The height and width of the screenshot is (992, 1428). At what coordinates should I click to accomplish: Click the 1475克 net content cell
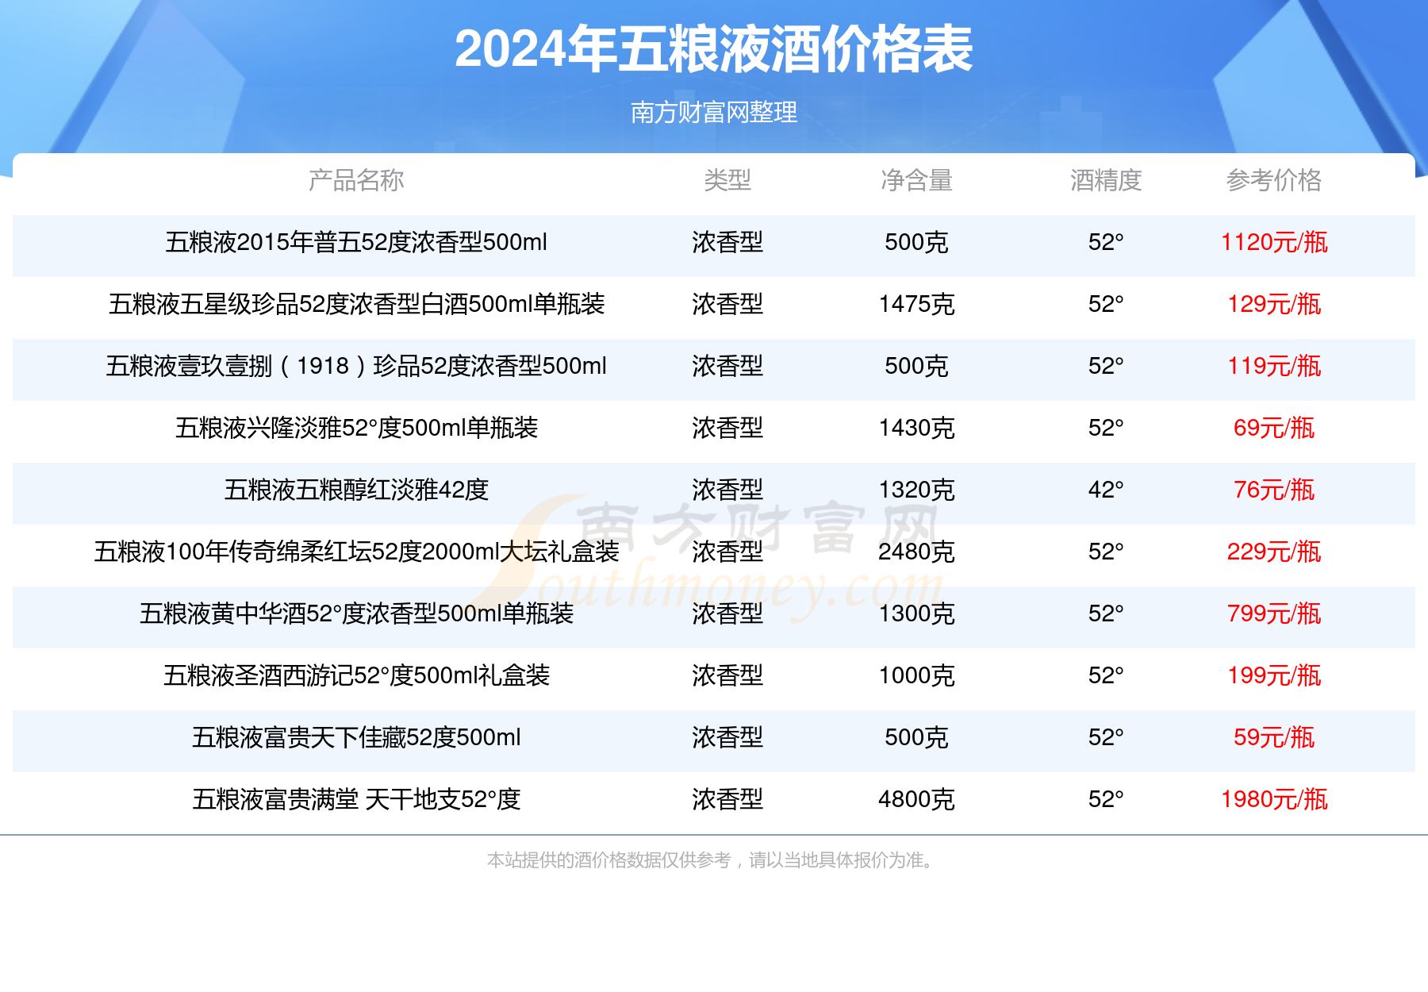(916, 304)
